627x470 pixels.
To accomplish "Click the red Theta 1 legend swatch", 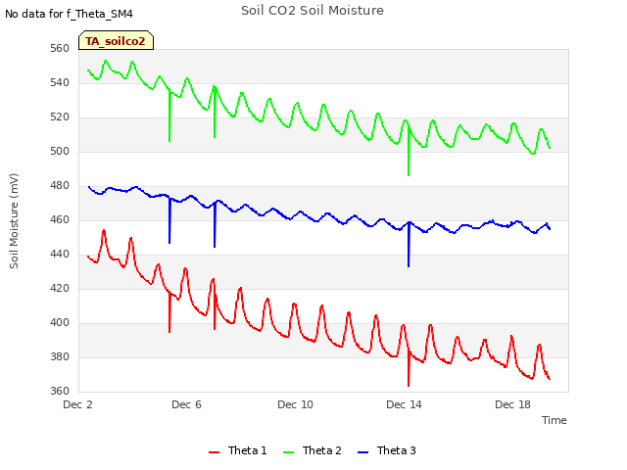I will [x=214, y=452].
